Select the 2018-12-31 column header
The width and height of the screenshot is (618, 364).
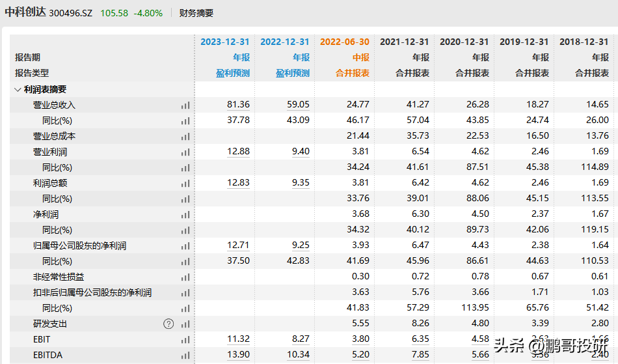click(x=584, y=42)
